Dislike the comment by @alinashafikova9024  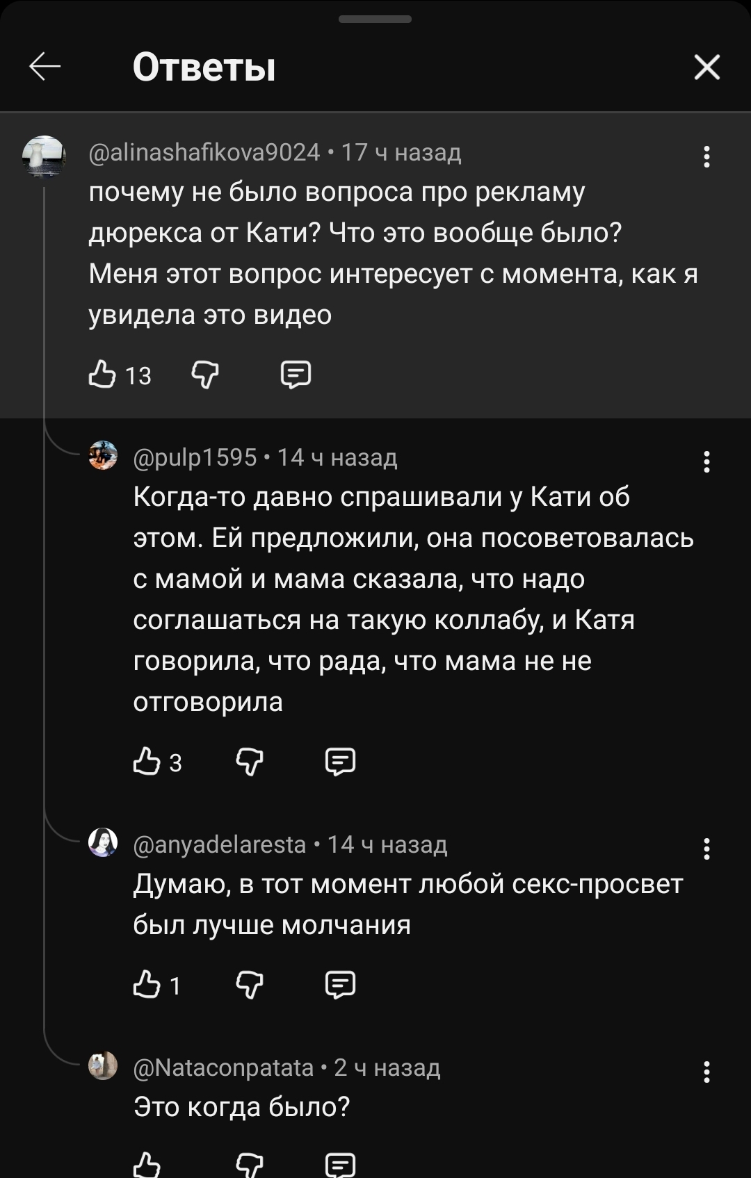(205, 375)
